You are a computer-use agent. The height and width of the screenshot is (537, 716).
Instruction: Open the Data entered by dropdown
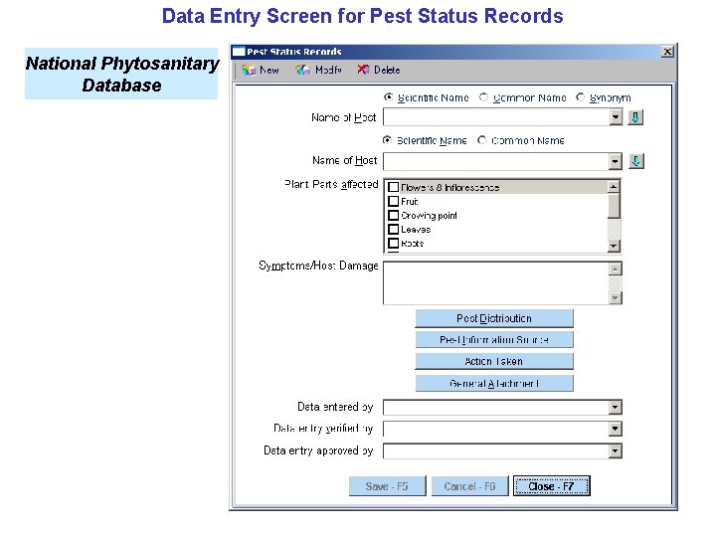tap(616, 407)
